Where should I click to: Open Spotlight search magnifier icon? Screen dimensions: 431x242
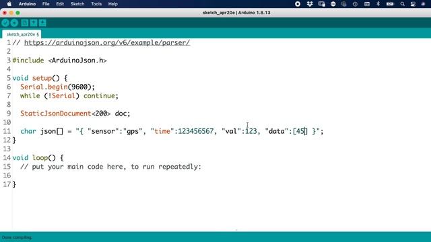403,4
